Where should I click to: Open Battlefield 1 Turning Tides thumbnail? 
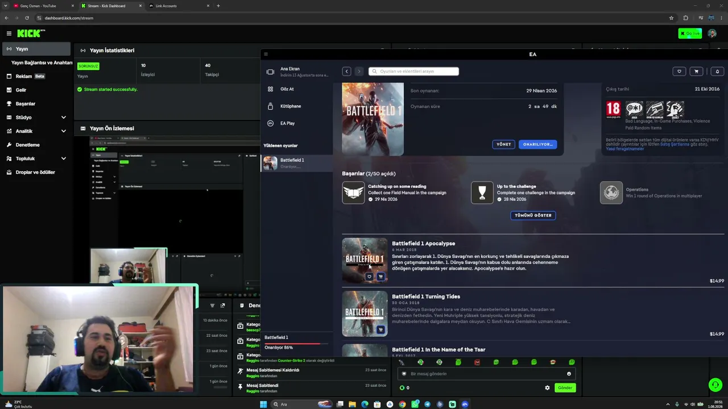365,314
